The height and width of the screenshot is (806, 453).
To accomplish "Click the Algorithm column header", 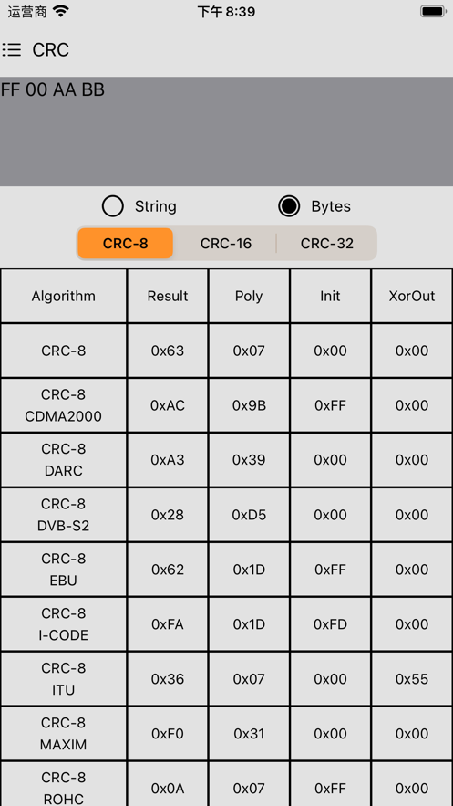I will click(64, 296).
